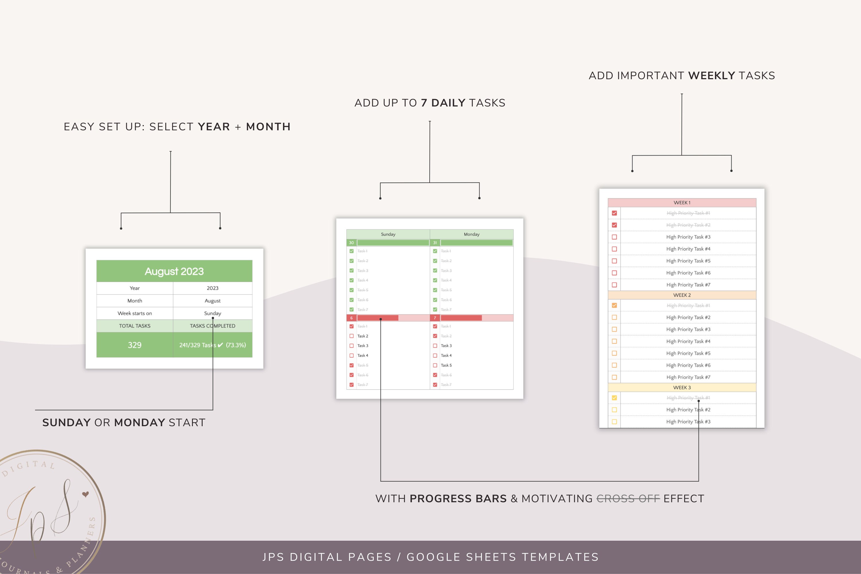Select Week 2 High Priority Task #5 text
This screenshot has height=574, width=861.
pyautogui.click(x=688, y=353)
